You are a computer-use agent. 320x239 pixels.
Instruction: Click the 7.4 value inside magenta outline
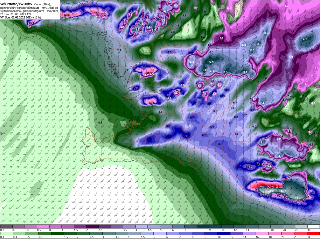coord(262,103)
